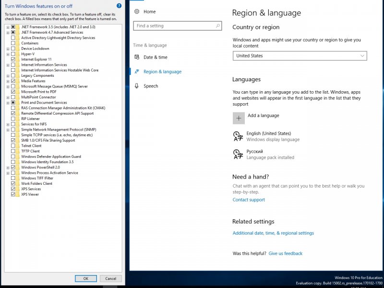Image resolution: width=384 pixels, height=288 pixels.
Task: Select Region & language in the sidebar
Action: click(162, 72)
